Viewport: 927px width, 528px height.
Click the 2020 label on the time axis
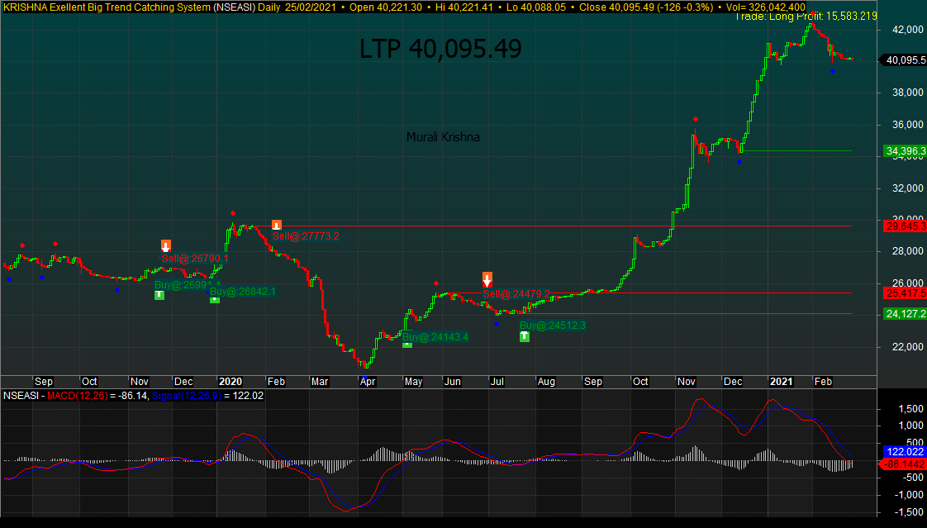pos(230,382)
